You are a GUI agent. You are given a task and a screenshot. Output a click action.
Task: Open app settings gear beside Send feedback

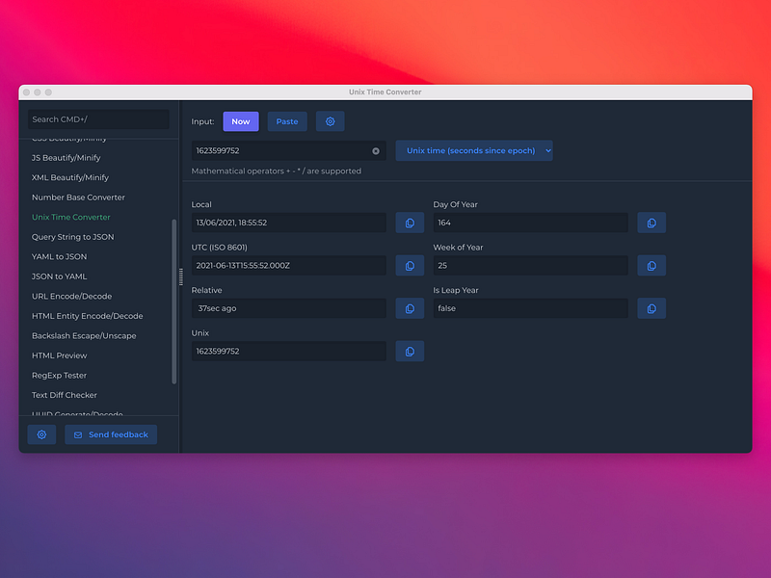tap(41, 434)
